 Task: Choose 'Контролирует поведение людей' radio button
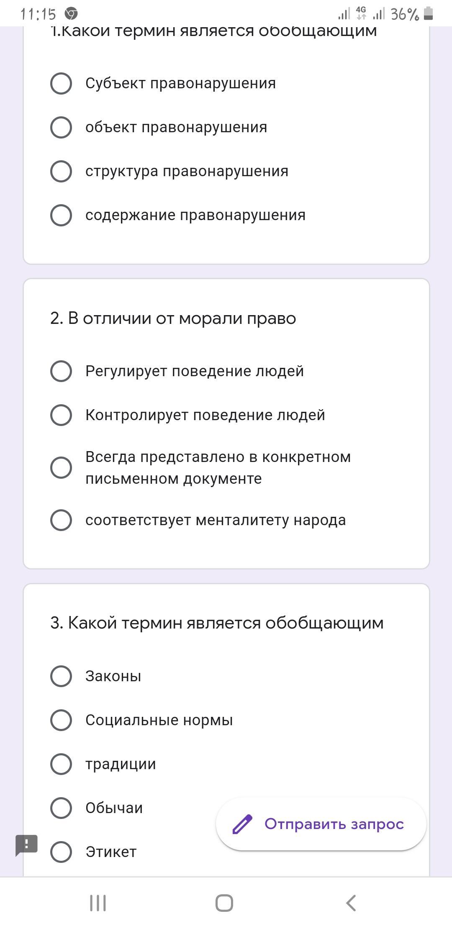(x=61, y=415)
